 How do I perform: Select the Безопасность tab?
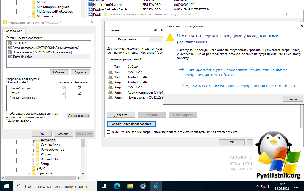coord(14,31)
